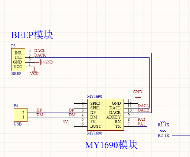Image resolution: width=190 pixels, height=157 pixels.
Task: Select the MY1690模块 blue title text
Action: click(111, 145)
